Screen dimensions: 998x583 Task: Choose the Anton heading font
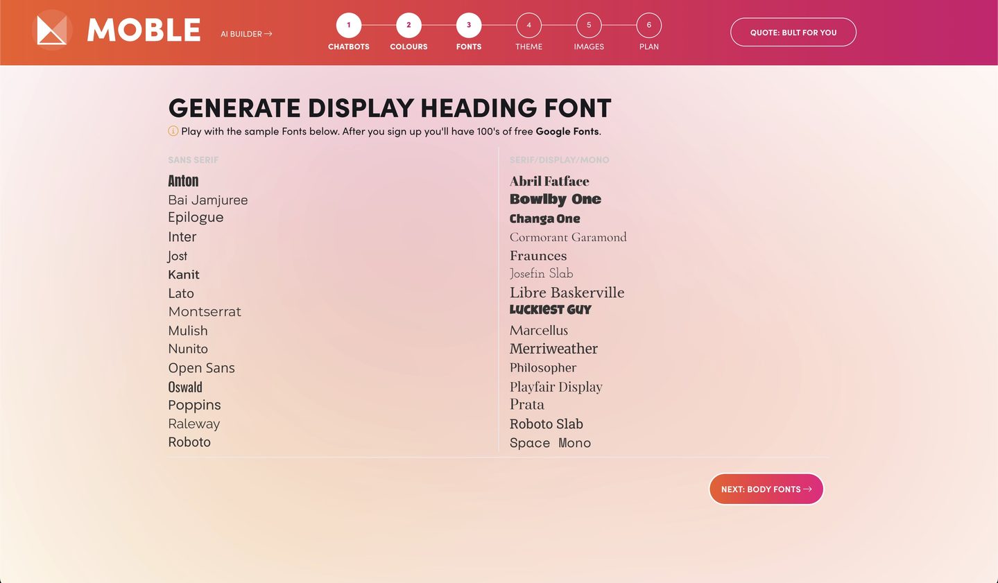(x=183, y=181)
